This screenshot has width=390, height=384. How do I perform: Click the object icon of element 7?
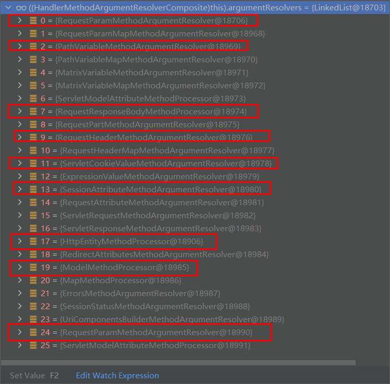pos(33,111)
